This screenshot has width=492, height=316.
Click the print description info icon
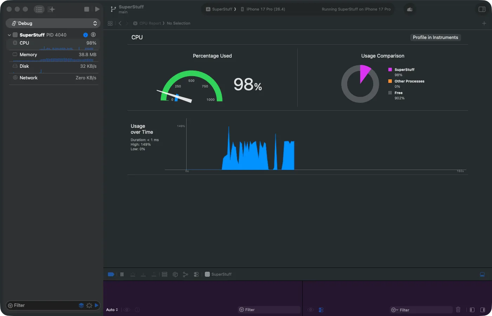(137, 310)
